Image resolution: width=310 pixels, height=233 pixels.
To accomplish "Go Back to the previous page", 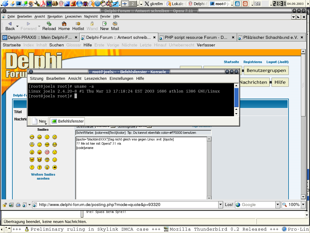I will point(10,26).
